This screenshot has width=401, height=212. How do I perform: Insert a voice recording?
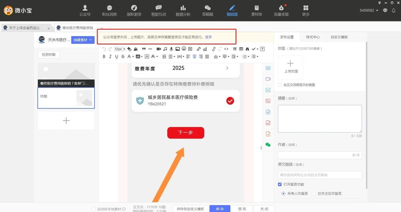171,49
